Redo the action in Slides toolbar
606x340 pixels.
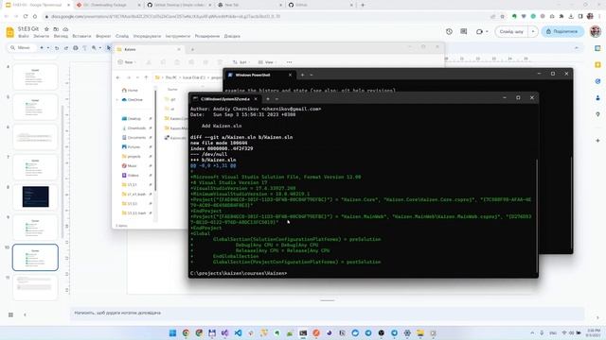tap(66, 48)
